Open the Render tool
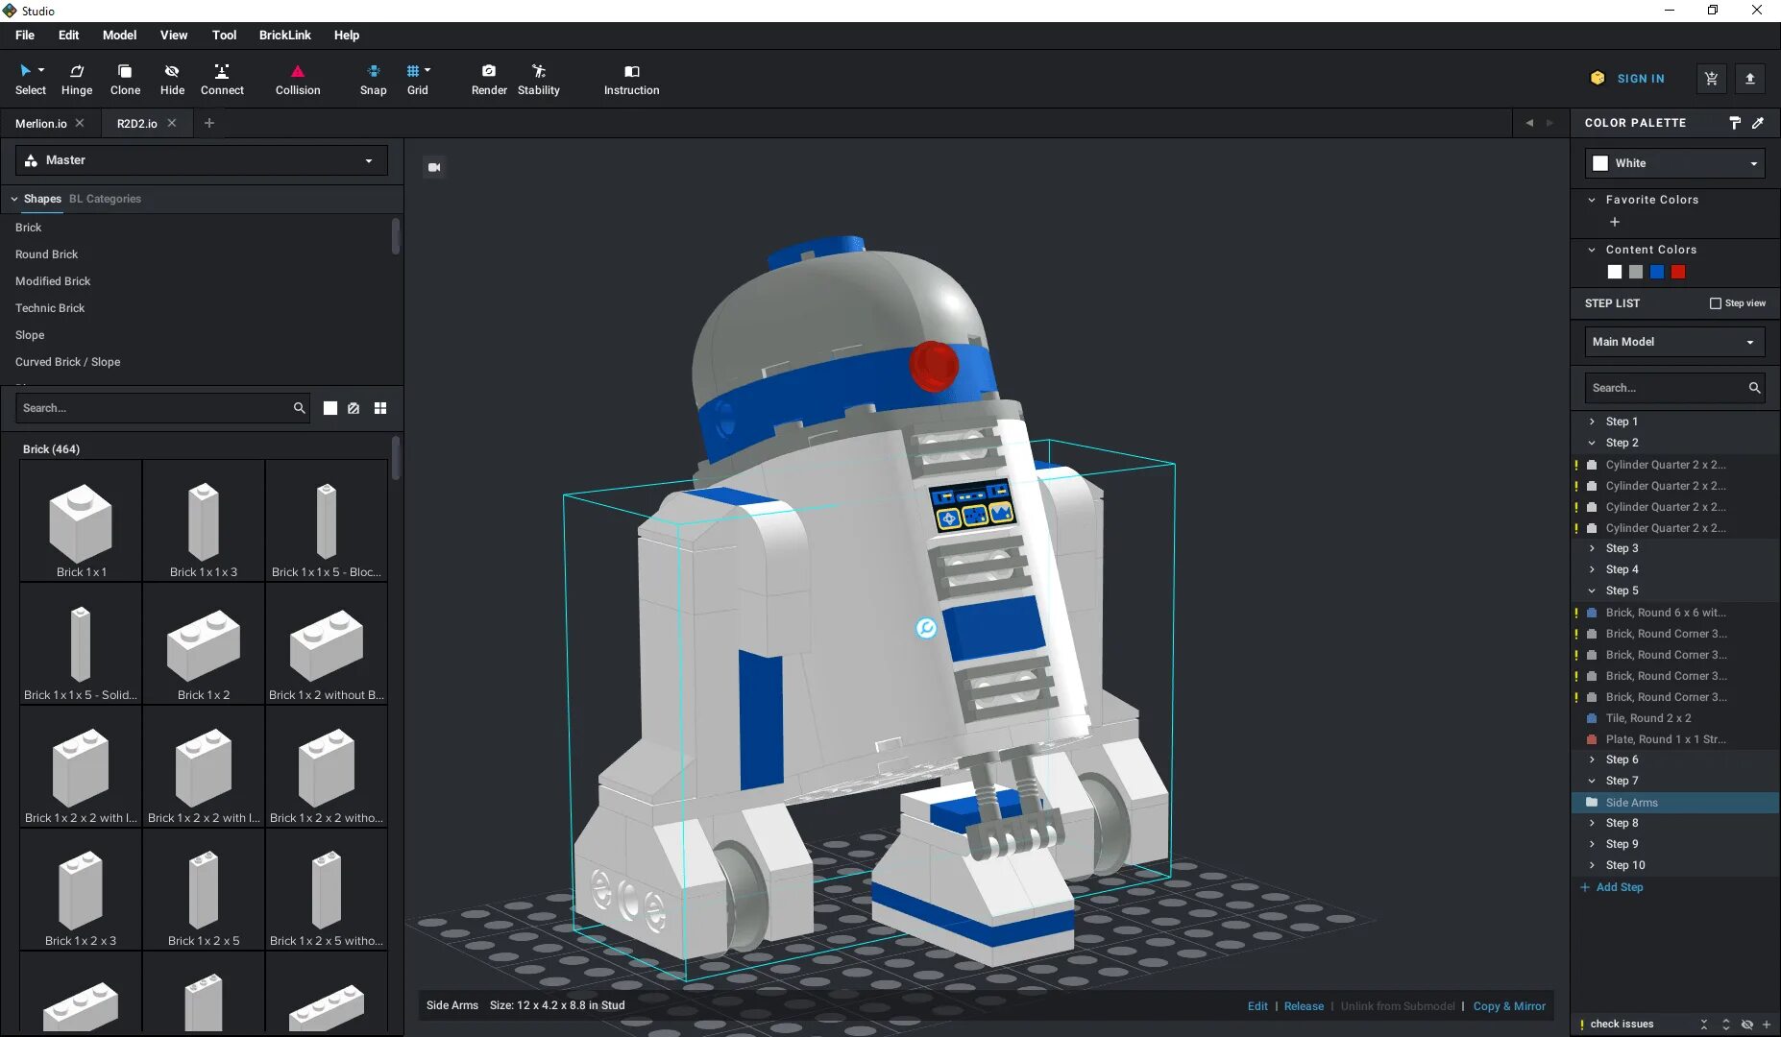Image resolution: width=1781 pixels, height=1037 pixels. pyautogui.click(x=489, y=80)
